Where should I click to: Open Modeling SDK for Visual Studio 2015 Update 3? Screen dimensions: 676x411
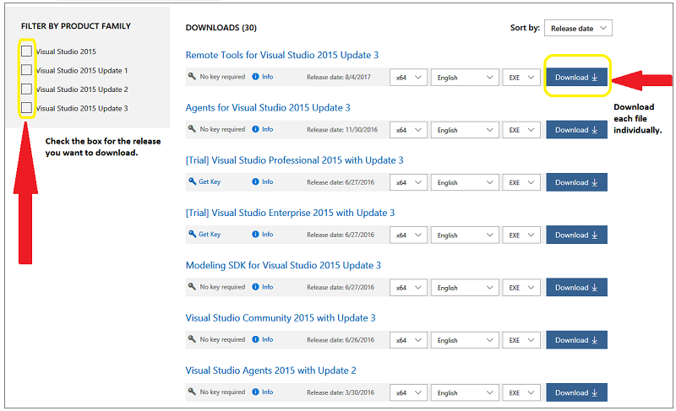[x=283, y=265]
